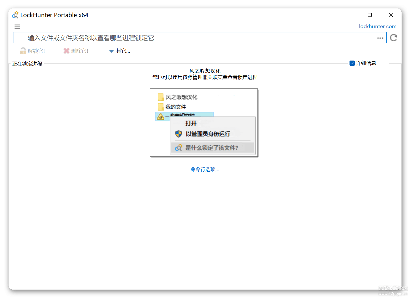Maximize the LockHunter window
The image size is (410, 298).
pos(369,15)
